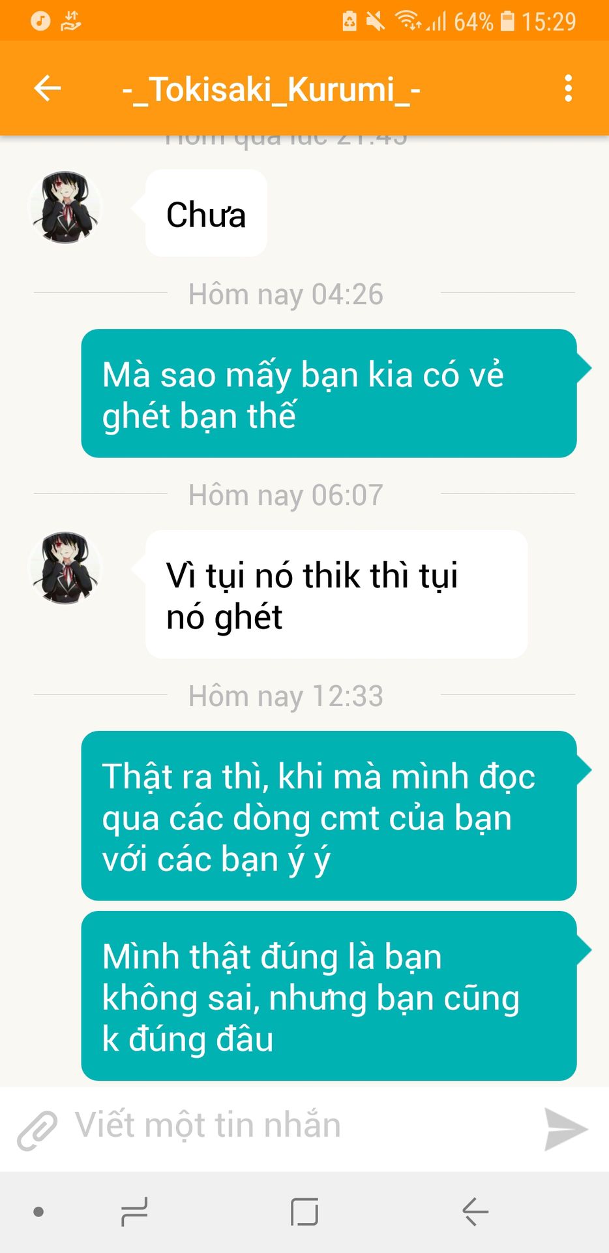
Task: Tap the paperclip attachment icon
Action: [37, 1130]
